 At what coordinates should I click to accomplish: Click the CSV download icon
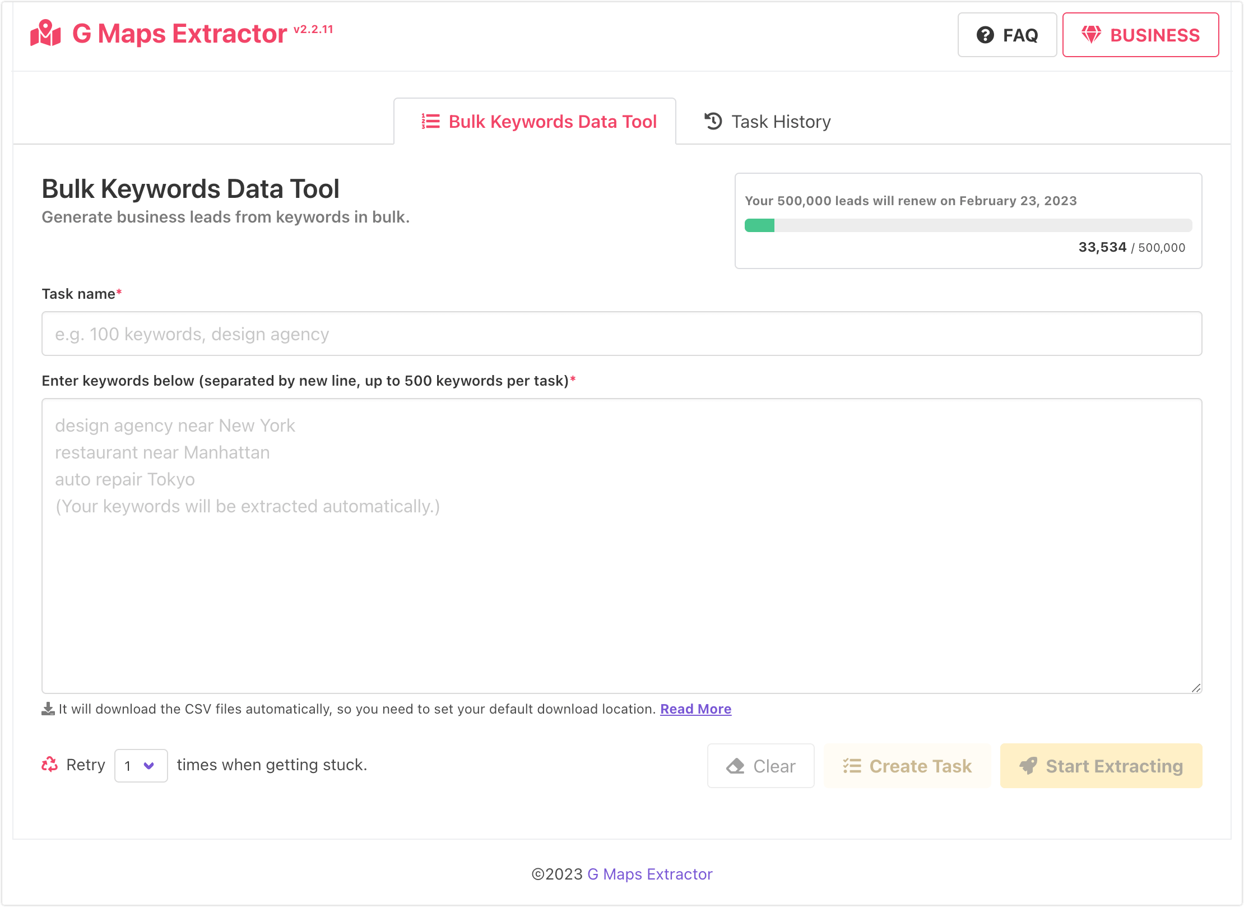click(48, 709)
